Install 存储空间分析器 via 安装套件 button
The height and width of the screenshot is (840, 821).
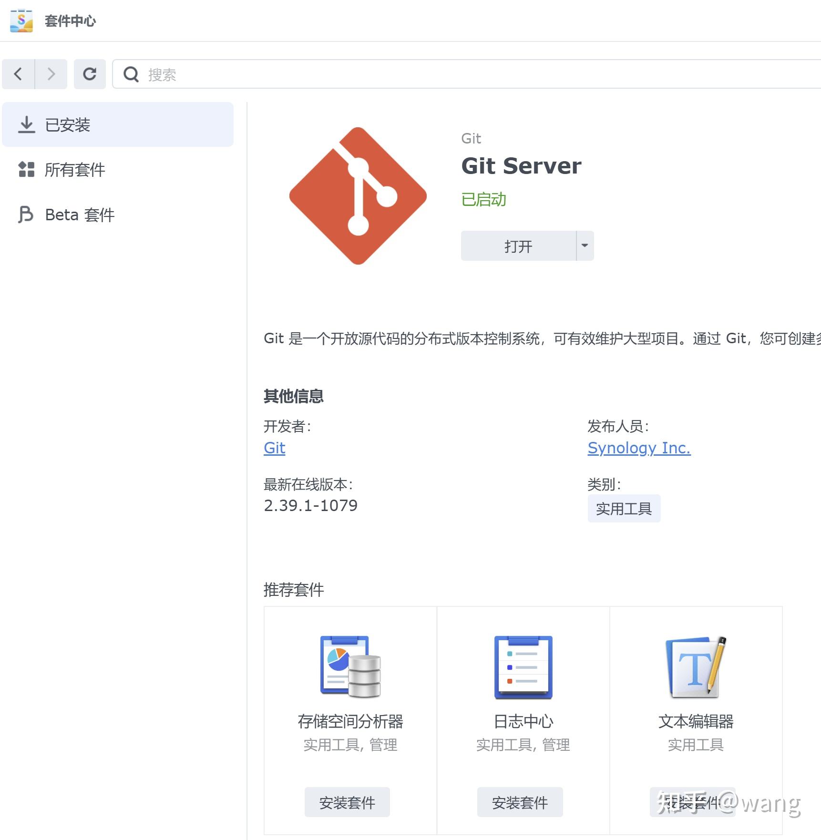(x=347, y=802)
